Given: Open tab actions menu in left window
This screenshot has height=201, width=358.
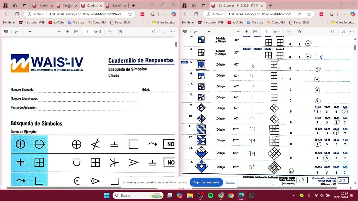Looking at the screenshot, I should 24,6.
